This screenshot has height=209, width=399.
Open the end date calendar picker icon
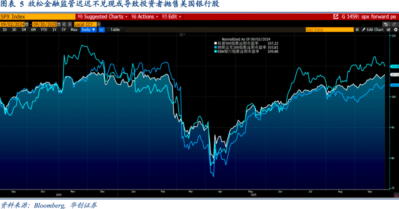(x=59, y=24)
